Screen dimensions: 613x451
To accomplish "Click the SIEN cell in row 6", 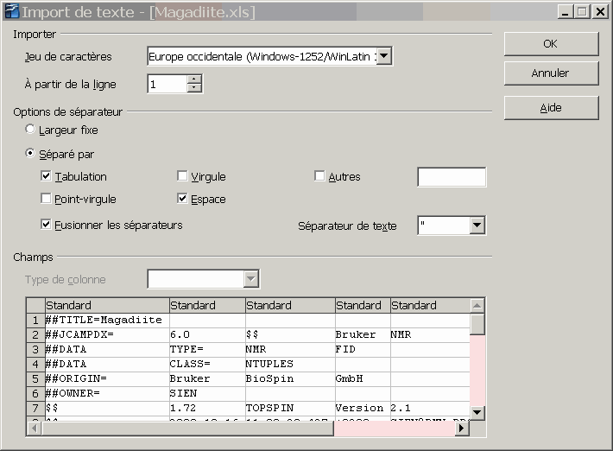I will (207, 393).
